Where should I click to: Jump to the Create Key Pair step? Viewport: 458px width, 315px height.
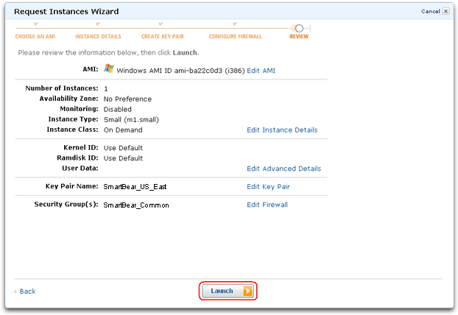[163, 37]
